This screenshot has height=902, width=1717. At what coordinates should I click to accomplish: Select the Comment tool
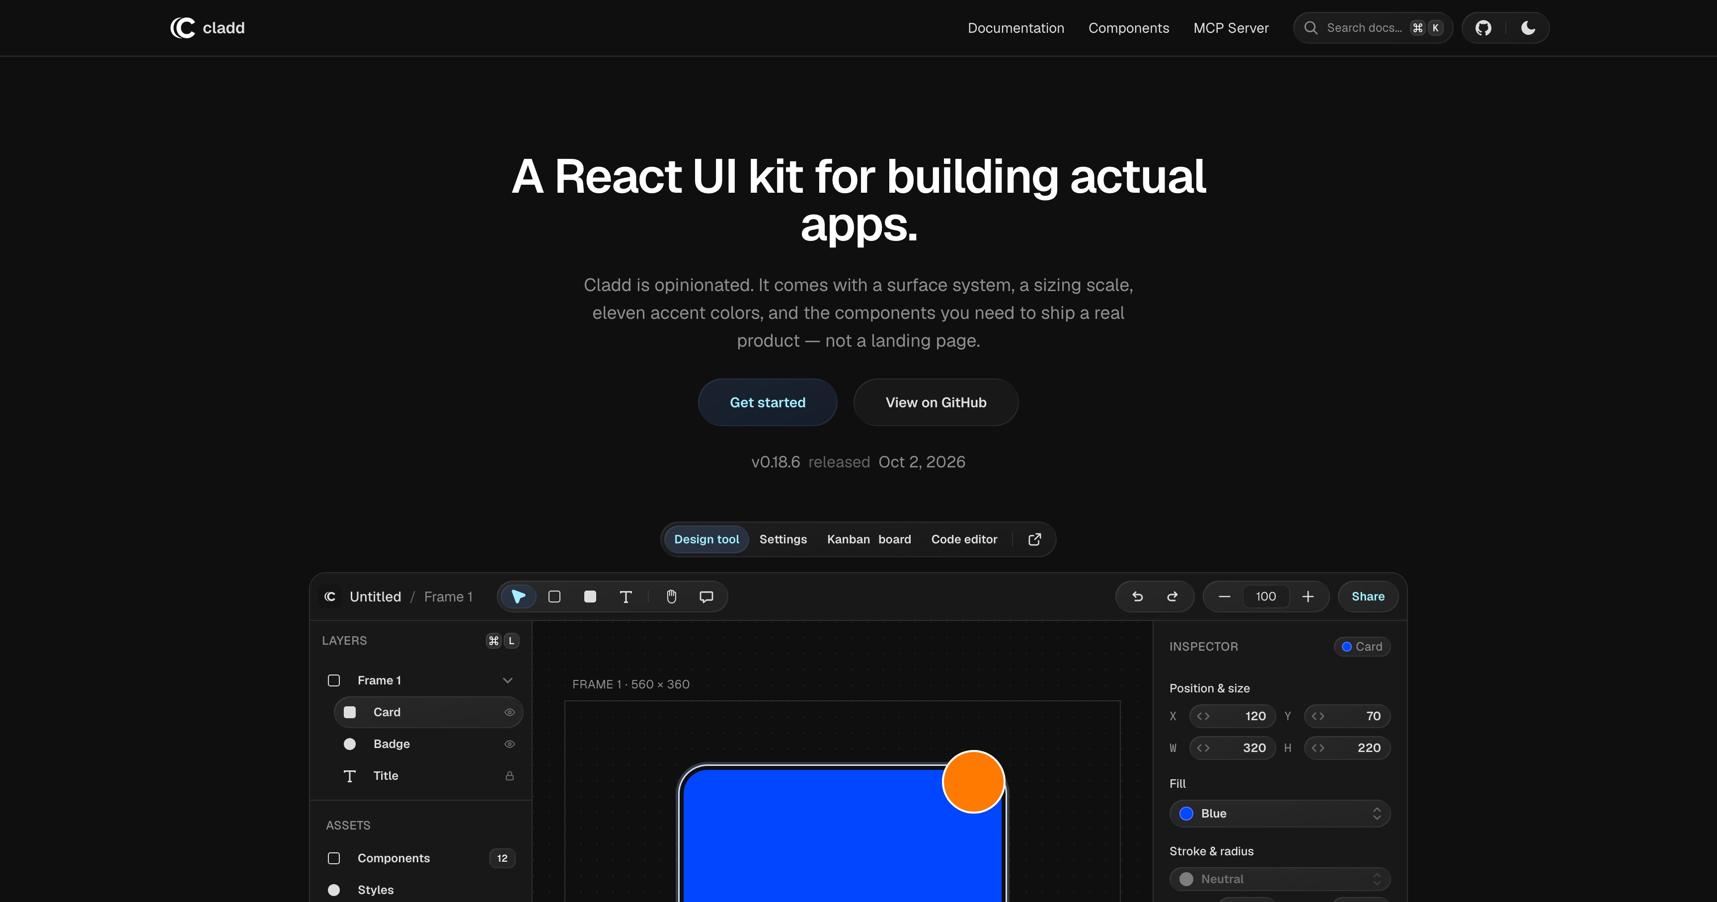pyautogui.click(x=706, y=596)
